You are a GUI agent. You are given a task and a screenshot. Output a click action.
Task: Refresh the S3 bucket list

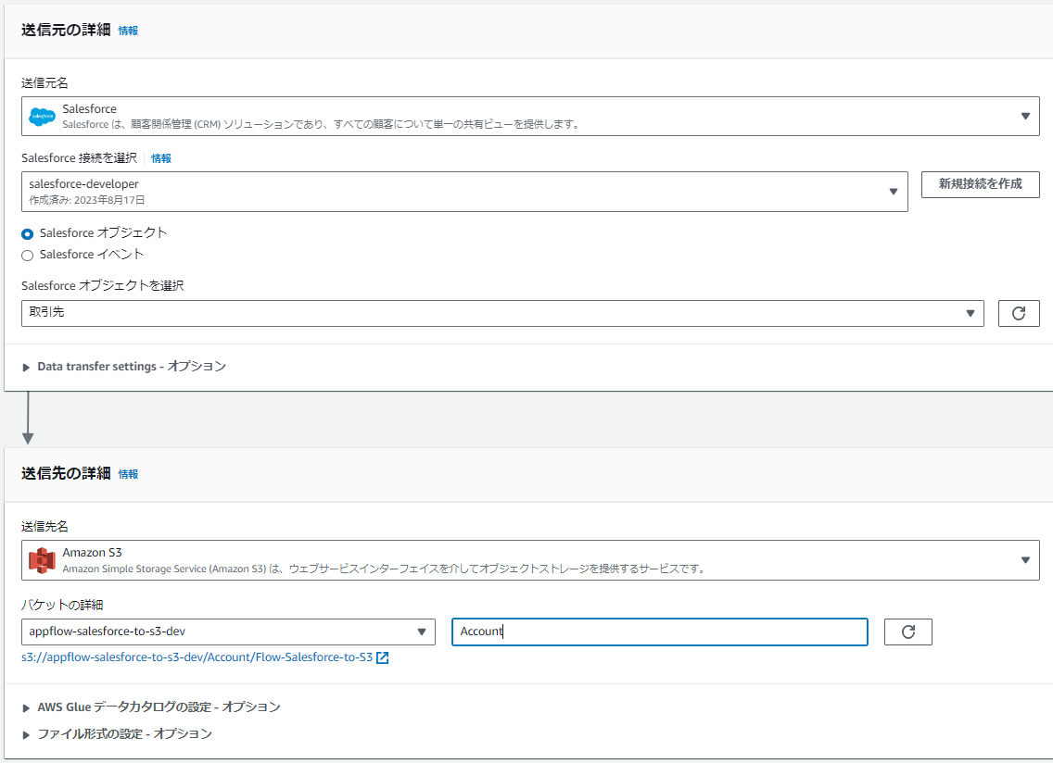pos(908,632)
